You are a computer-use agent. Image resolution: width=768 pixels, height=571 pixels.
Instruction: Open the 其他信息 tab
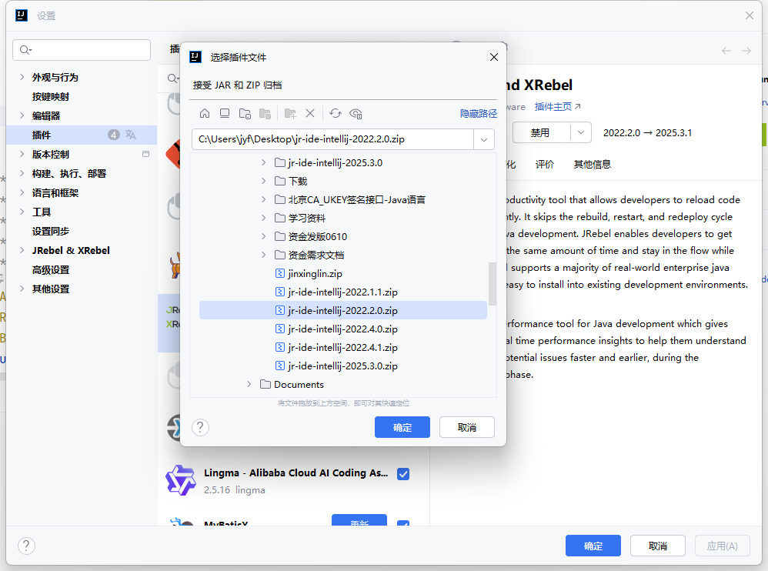pyautogui.click(x=593, y=165)
